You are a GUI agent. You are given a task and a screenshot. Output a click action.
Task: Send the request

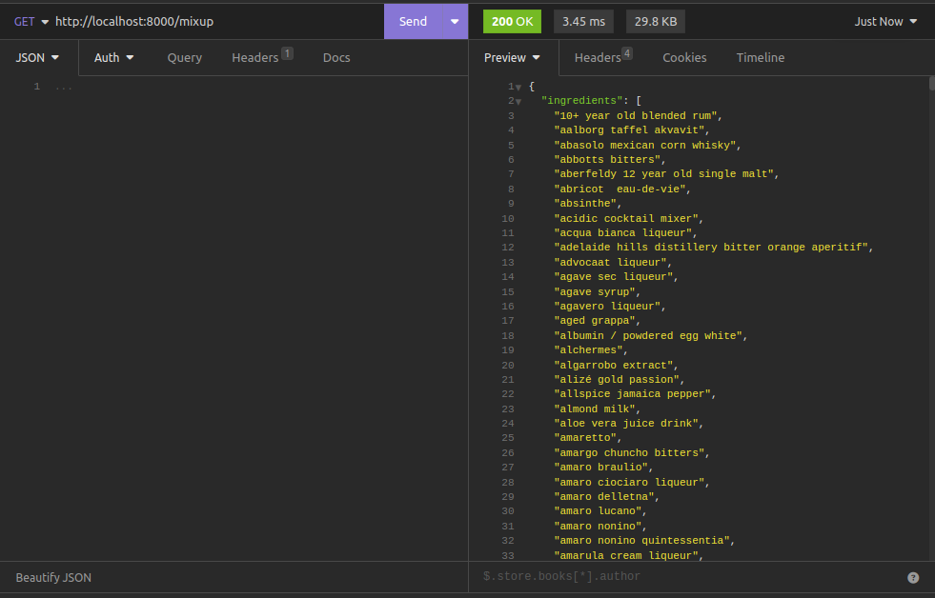(x=413, y=21)
